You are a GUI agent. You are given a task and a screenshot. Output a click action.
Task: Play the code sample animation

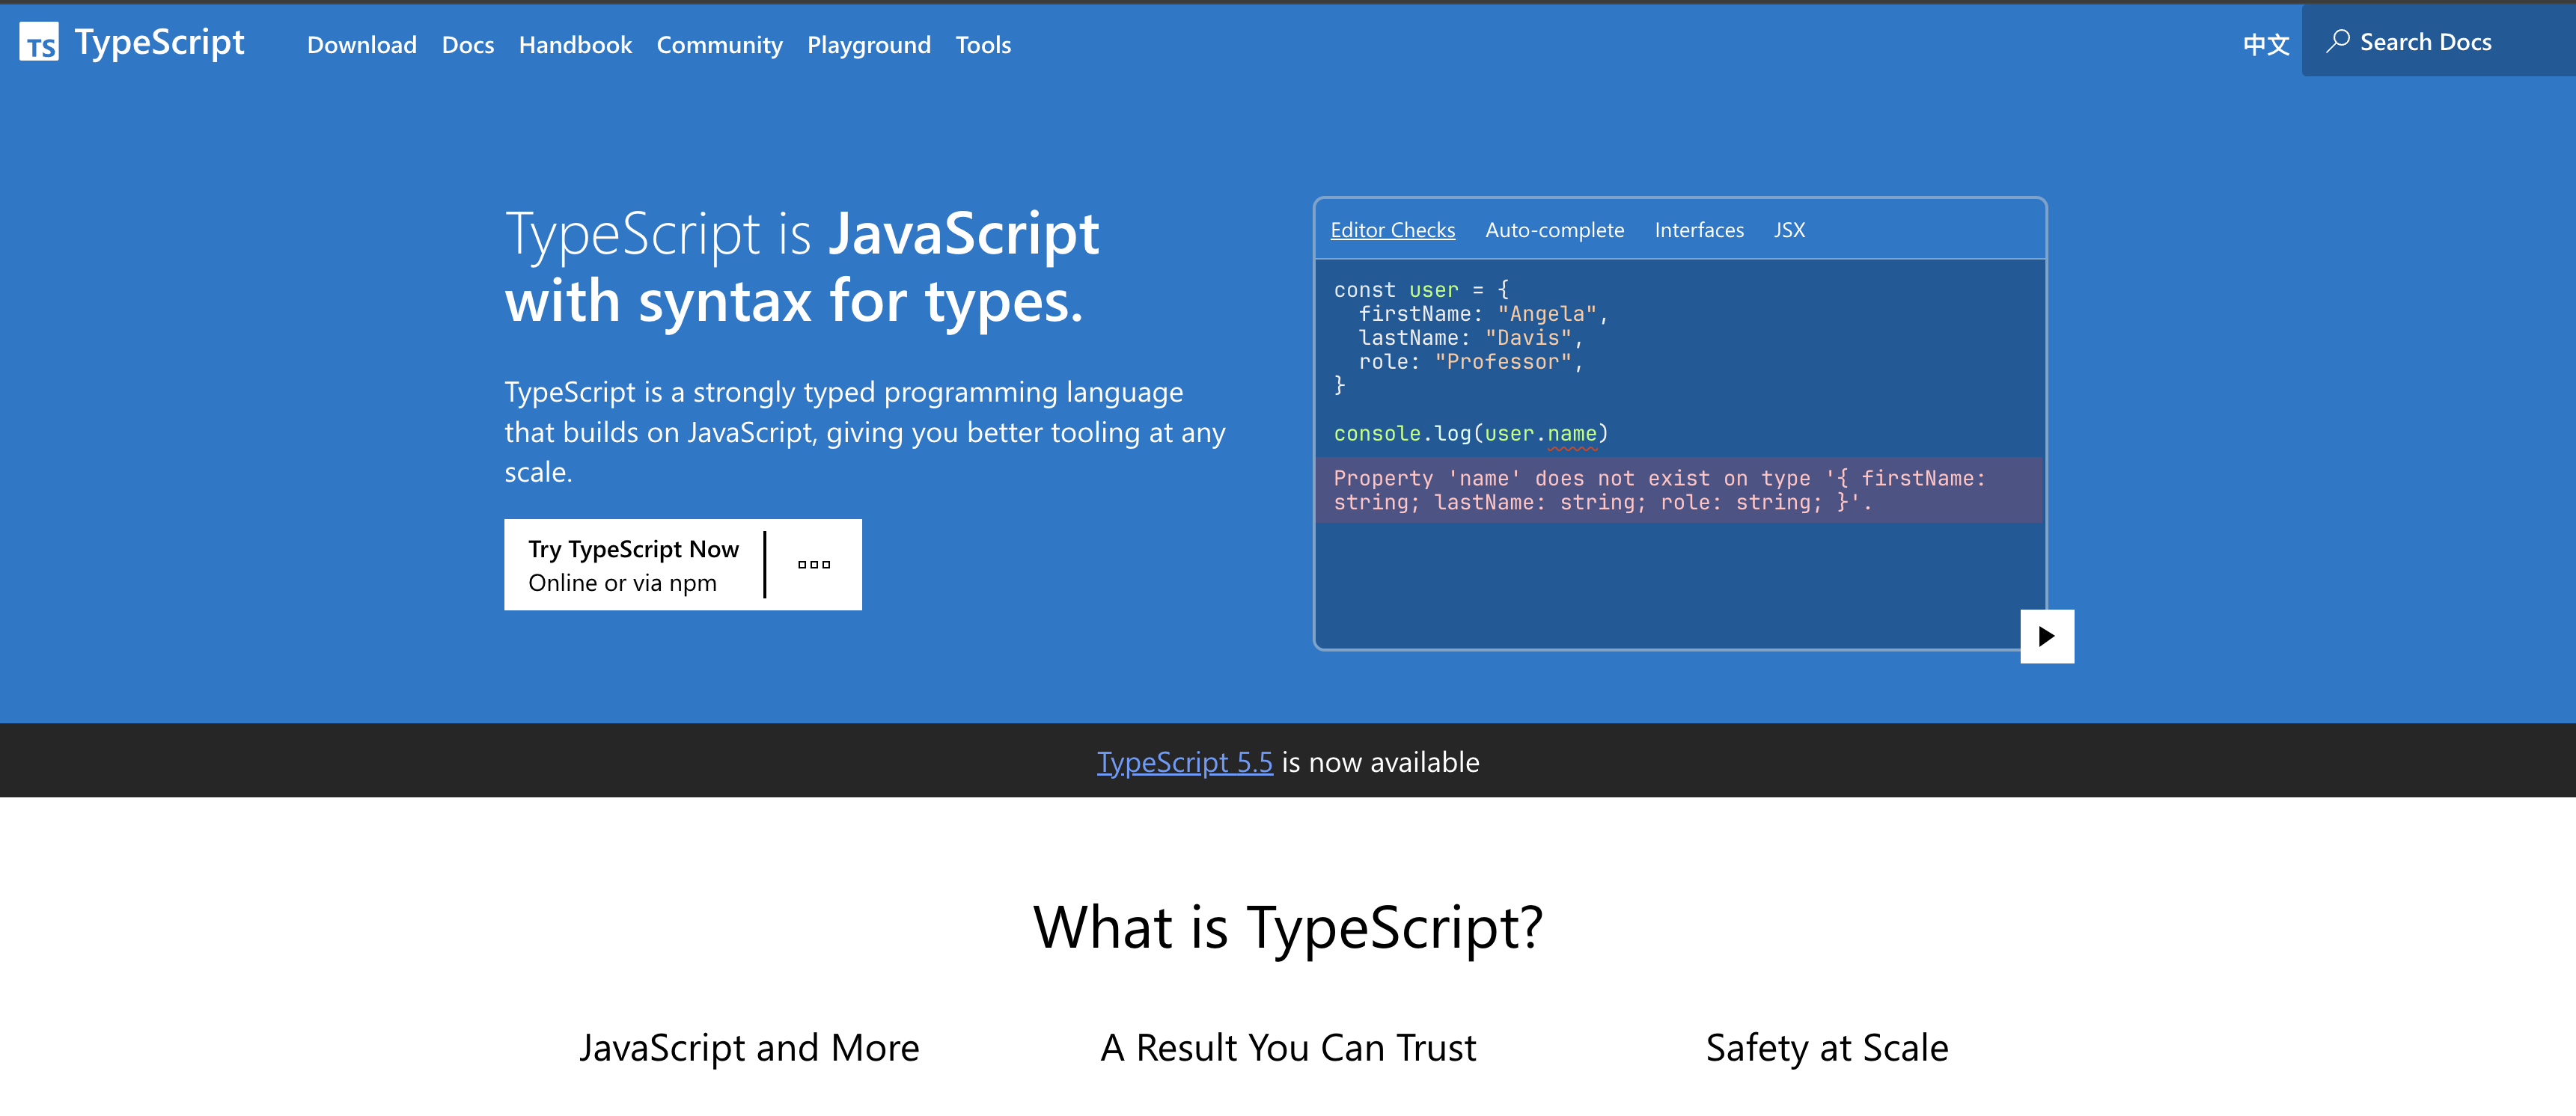2047,637
